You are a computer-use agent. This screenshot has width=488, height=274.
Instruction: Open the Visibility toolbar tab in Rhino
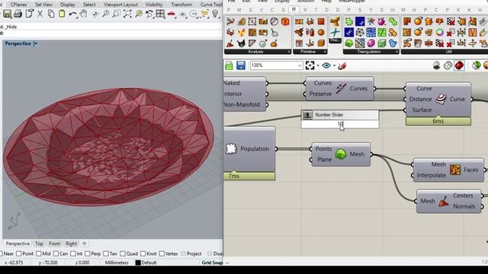point(154,5)
